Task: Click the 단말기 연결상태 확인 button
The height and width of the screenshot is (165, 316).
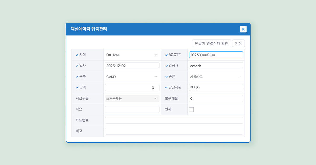Action: 212,43
